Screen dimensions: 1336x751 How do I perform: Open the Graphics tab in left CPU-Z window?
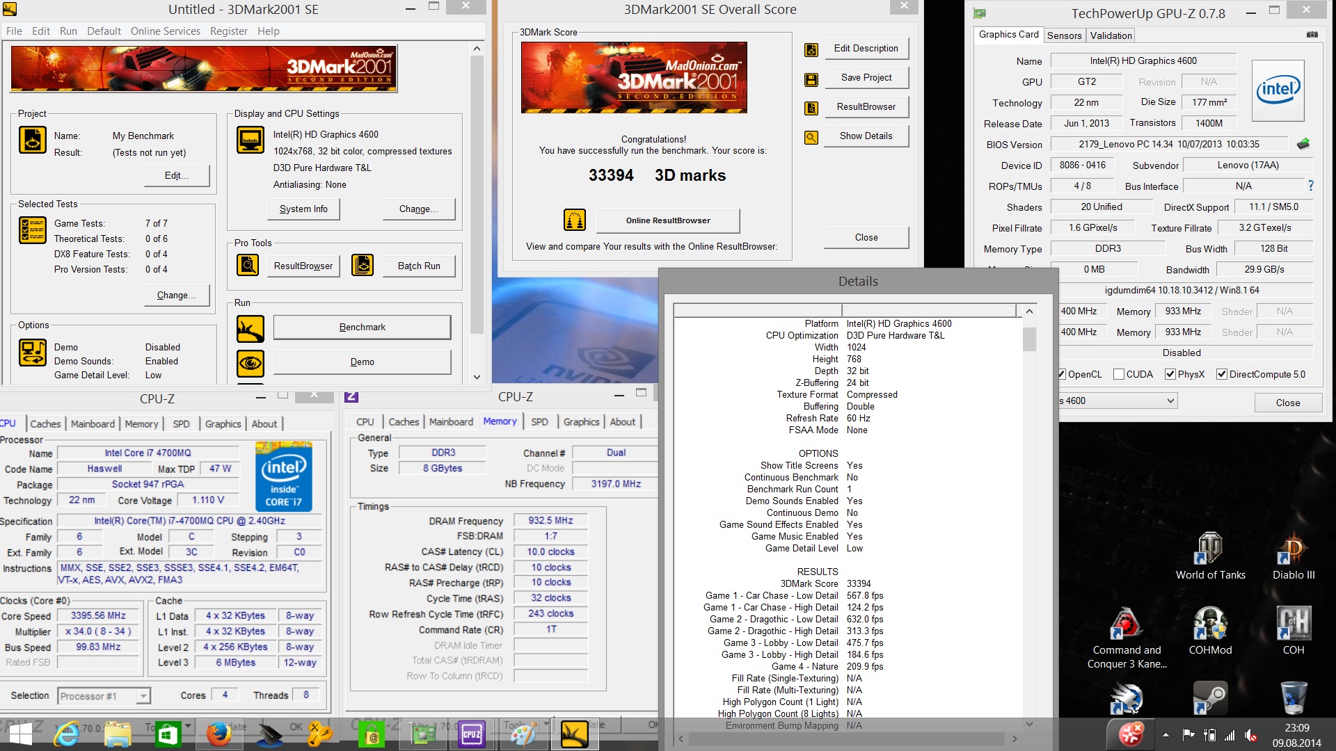click(x=223, y=424)
